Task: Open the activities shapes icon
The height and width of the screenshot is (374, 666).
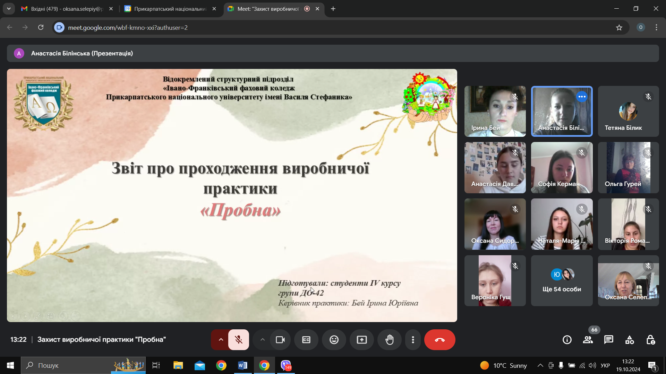Action: click(x=630, y=340)
